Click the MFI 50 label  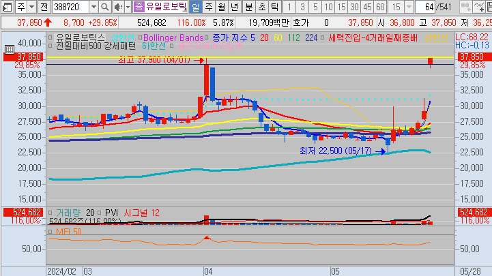coord(69,232)
